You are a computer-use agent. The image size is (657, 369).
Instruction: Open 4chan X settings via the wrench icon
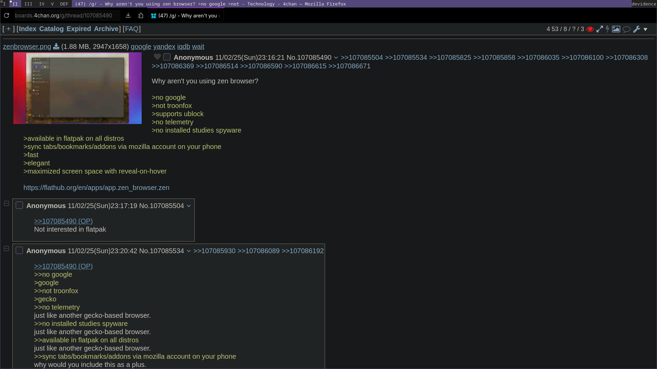(x=636, y=29)
